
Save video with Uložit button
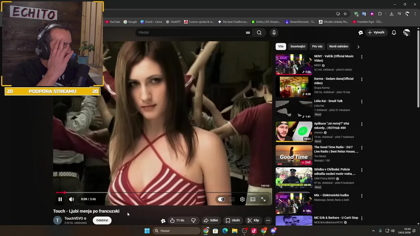tap(232, 221)
